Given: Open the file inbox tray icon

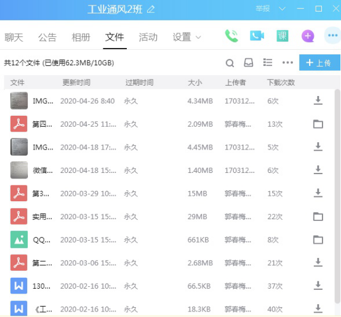Looking at the screenshot, I should coord(248,63).
